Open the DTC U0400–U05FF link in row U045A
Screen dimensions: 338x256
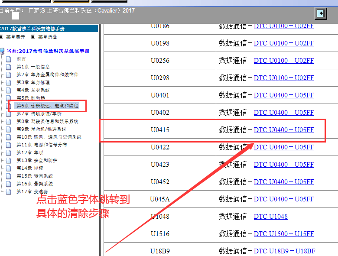click(x=284, y=199)
